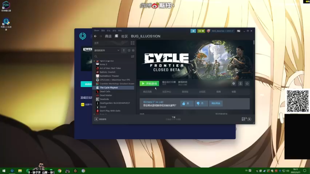
Task: Click The Cycle Frontier banner image
Action: tap(195, 60)
